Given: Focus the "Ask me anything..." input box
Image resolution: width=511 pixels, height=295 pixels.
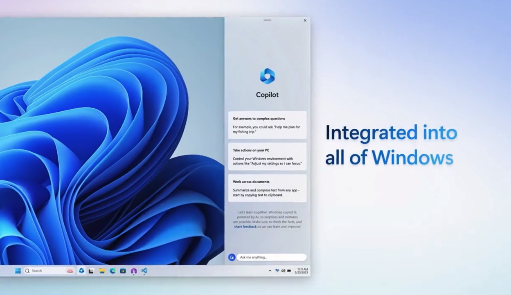Looking at the screenshot, I should point(271,257).
